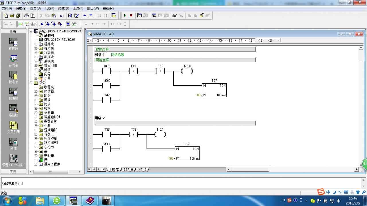Open the 交叉引用 icon in the navigation bar
This screenshot has width=367, height=206.
pos(13,127)
